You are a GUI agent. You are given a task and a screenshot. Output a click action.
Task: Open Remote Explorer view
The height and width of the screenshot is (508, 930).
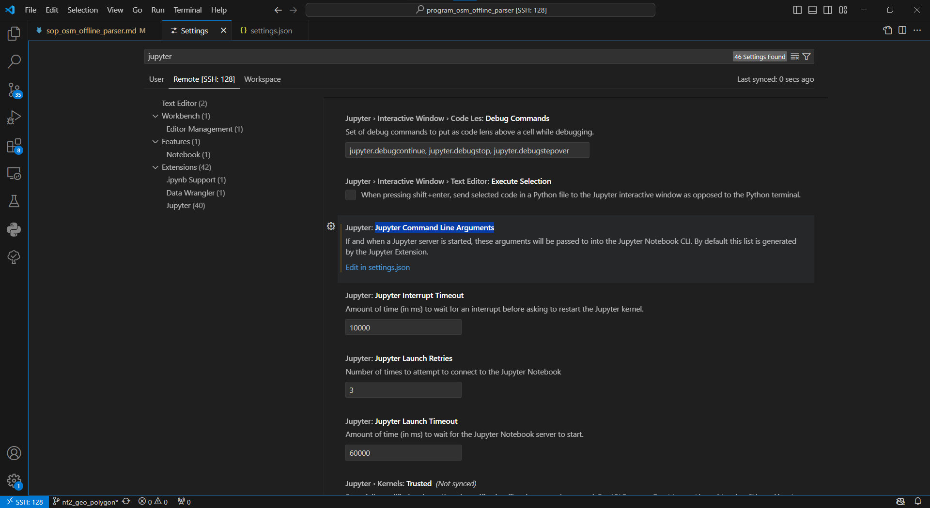click(x=14, y=174)
